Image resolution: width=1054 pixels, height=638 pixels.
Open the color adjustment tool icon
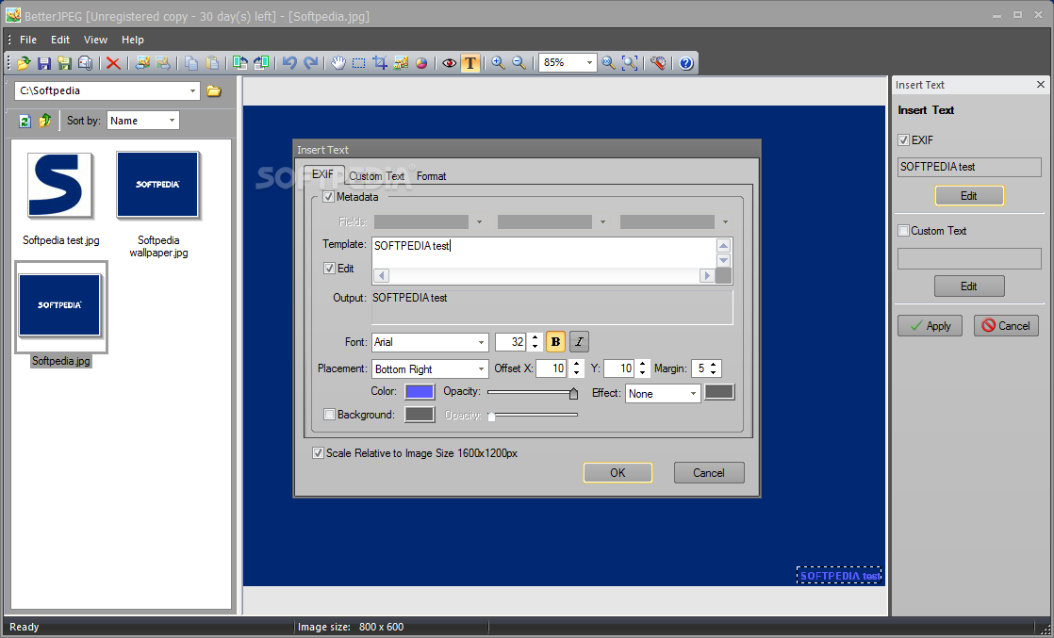[x=421, y=63]
